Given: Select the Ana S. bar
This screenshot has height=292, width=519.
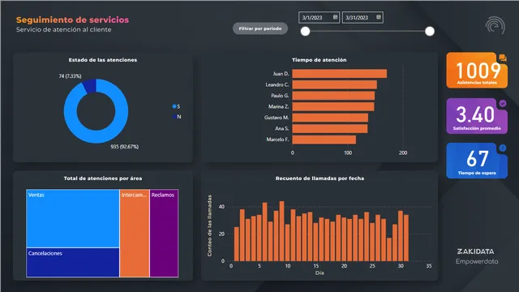Looking at the screenshot, I should (x=330, y=128).
